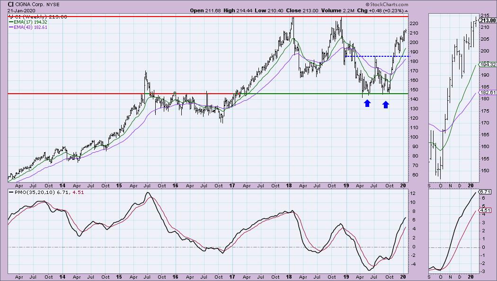The image size is (497, 281).
Task: Click the ©StockCharts.com credit text
Action: point(387,4)
